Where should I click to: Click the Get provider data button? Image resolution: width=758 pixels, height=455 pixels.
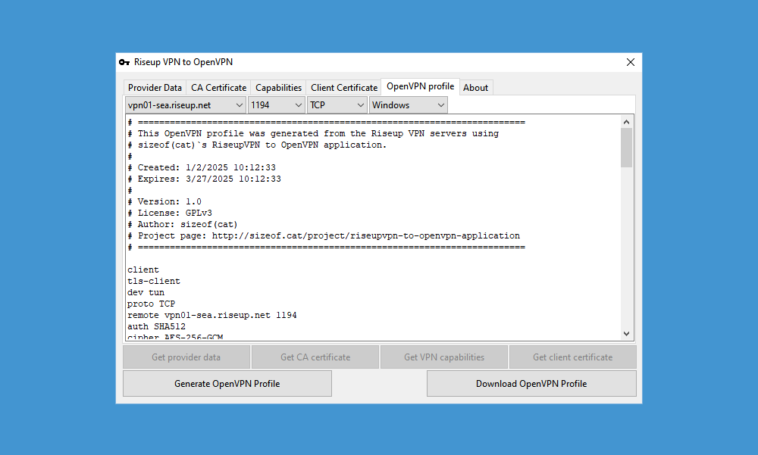[x=186, y=357]
